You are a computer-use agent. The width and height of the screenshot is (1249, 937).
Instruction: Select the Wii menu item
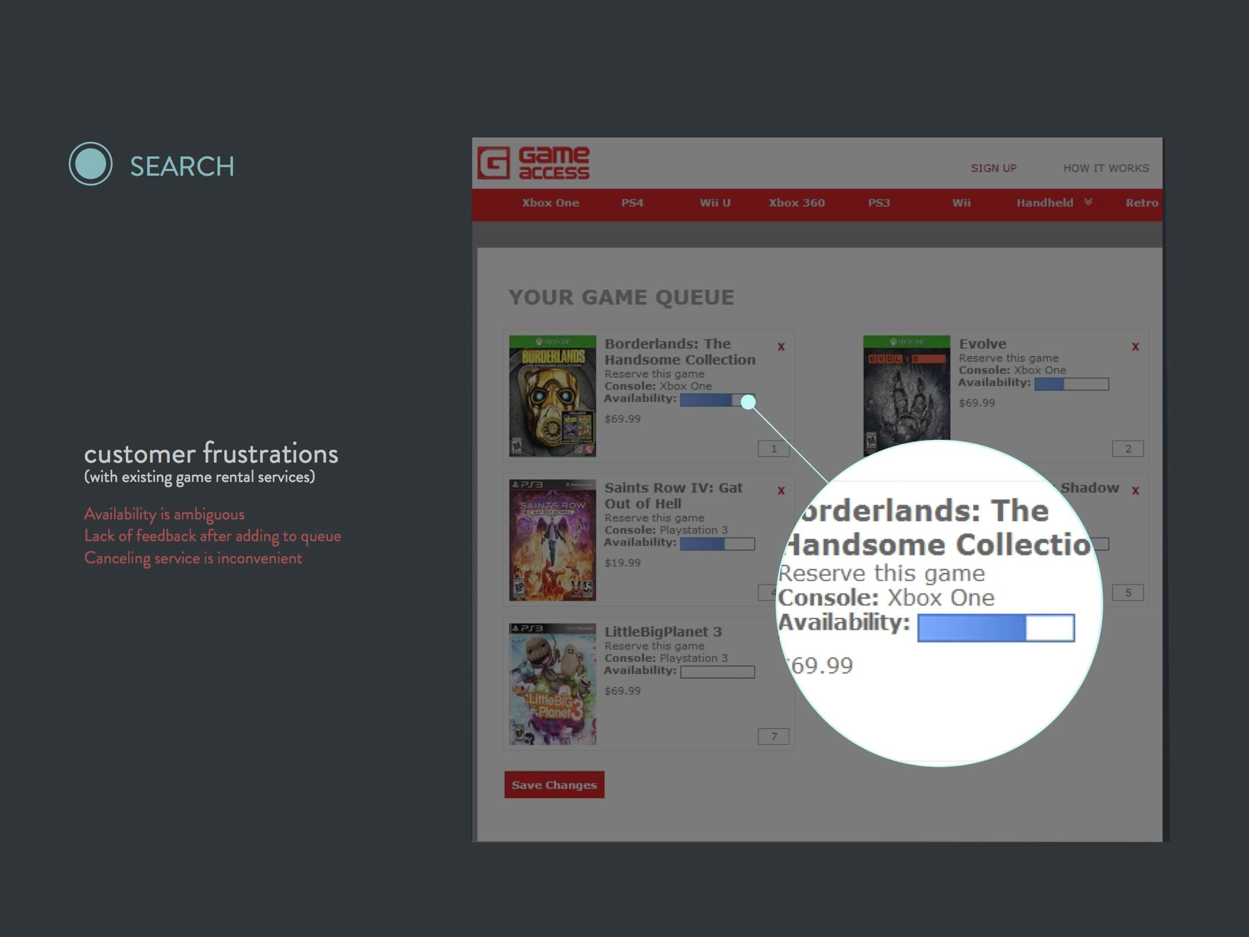point(961,203)
